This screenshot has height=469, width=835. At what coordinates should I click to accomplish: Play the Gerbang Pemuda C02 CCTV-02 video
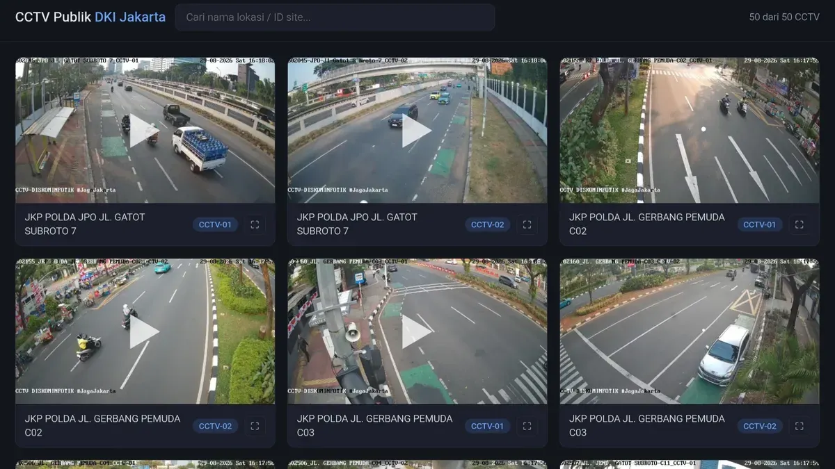144,333
